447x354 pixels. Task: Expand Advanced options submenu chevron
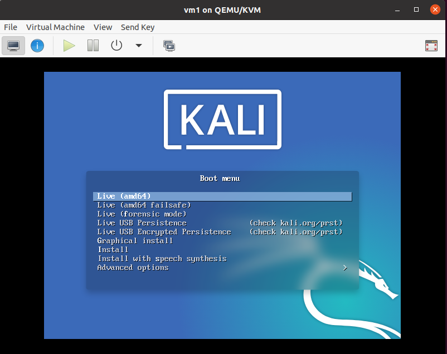(x=345, y=268)
